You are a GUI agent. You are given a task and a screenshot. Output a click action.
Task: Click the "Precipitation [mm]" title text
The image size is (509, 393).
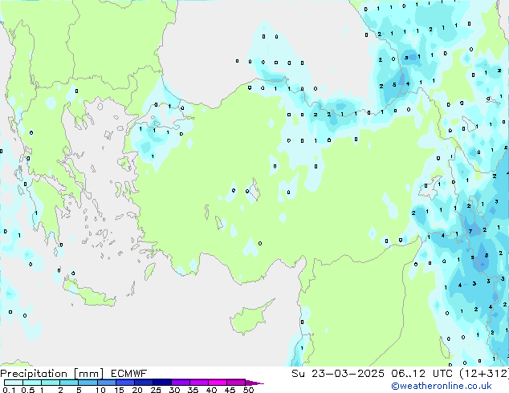(52, 374)
